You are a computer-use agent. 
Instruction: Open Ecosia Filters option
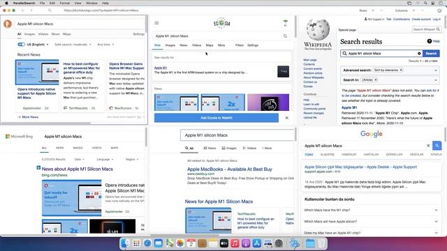240,45
